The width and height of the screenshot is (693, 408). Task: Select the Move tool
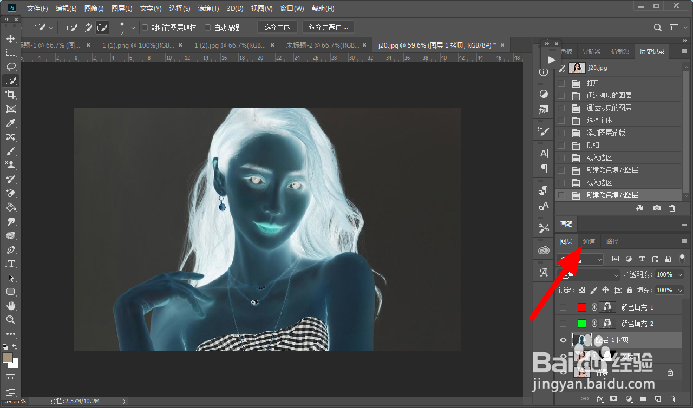click(x=10, y=38)
